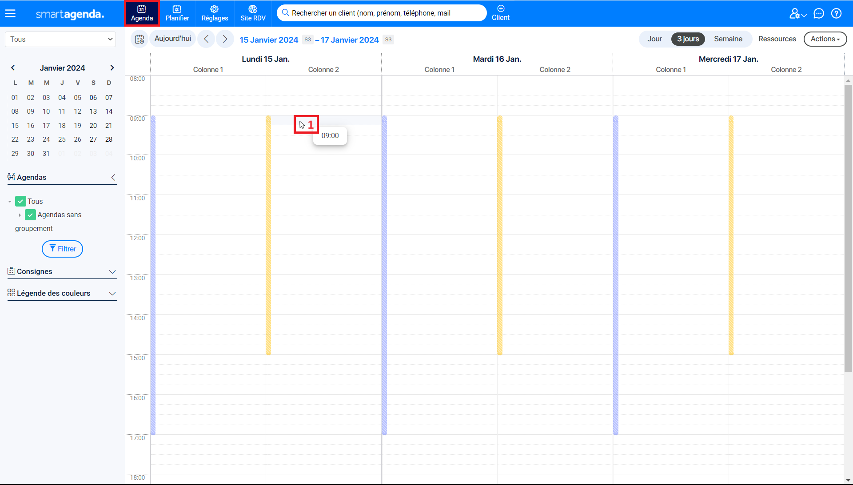Image resolution: width=853 pixels, height=485 pixels.
Task: Click Colonne 2 under Mercredi
Action: pos(786,70)
